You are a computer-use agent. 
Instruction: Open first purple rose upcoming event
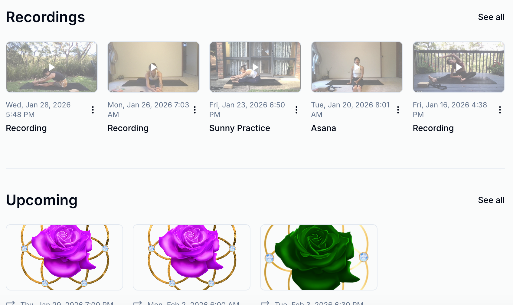coord(64,257)
